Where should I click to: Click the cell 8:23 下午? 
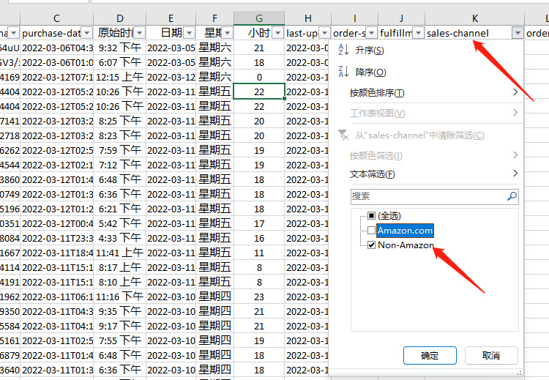[x=120, y=135]
